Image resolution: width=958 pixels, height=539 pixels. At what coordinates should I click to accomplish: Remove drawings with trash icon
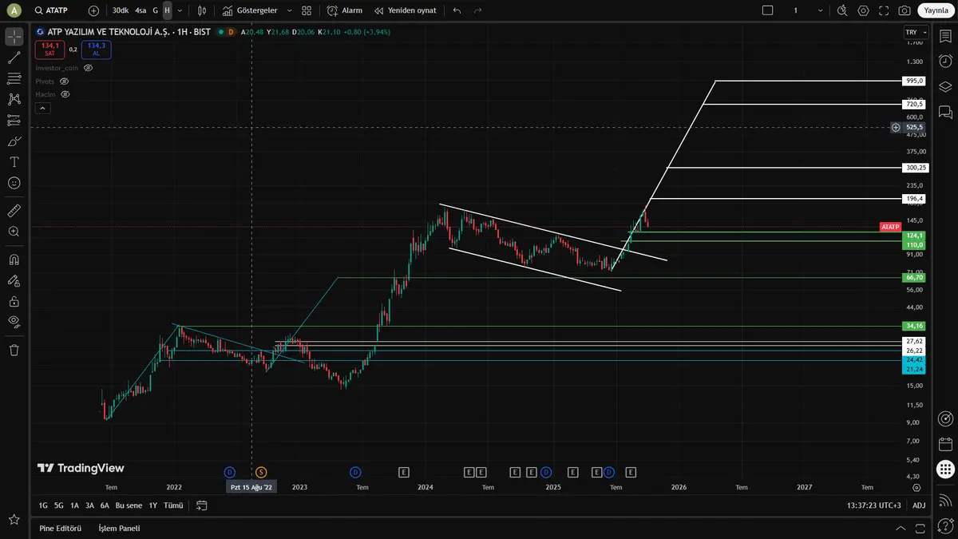[14, 350]
